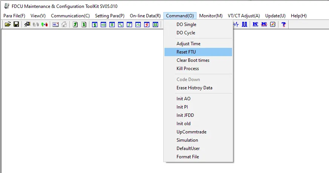Viewport: 329px width, 173px height.
Task: Choose DO Single from Command menu
Action: tap(198, 24)
